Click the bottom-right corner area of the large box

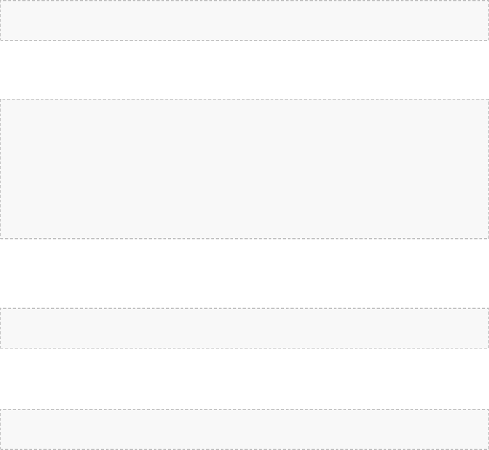[478, 228]
